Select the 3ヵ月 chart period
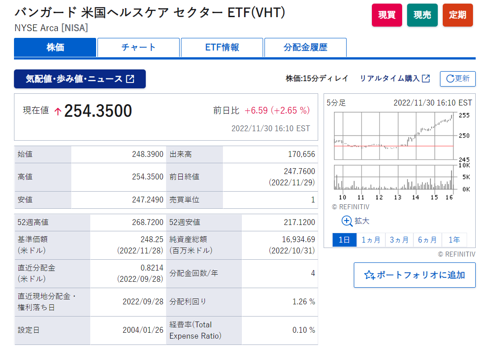Viewport: 482px width, 349px height. point(399,239)
